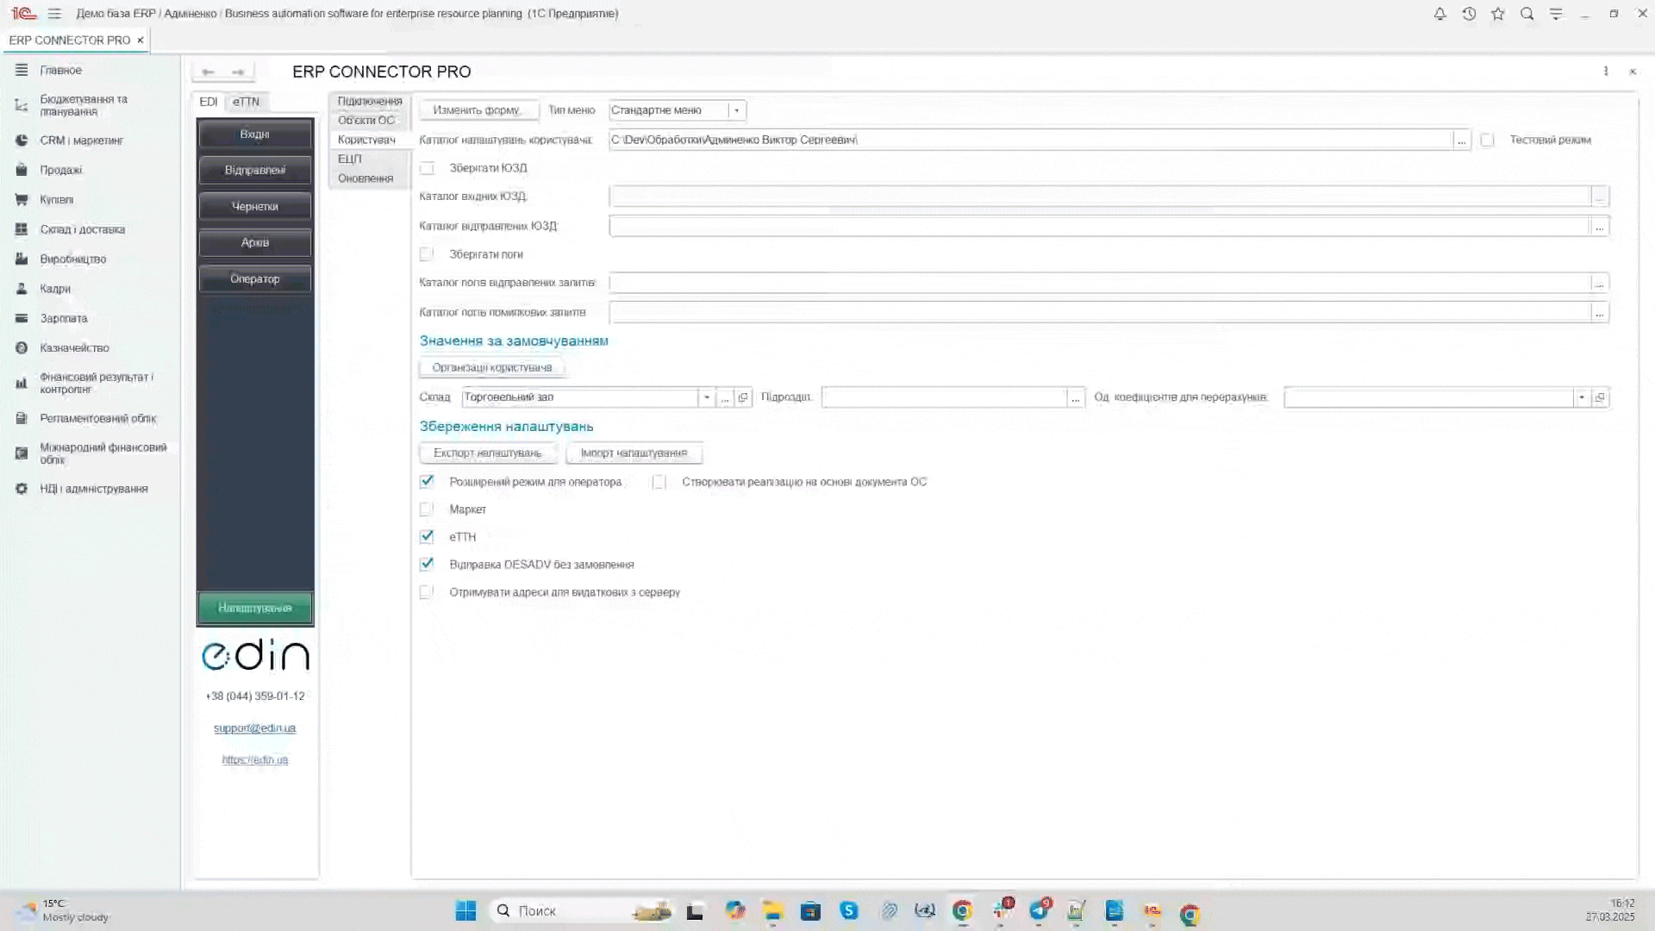Uncheck the еТТН checkbox
Image resolution: width=1655 pixels, height=931 pixels.
[427, 536]
